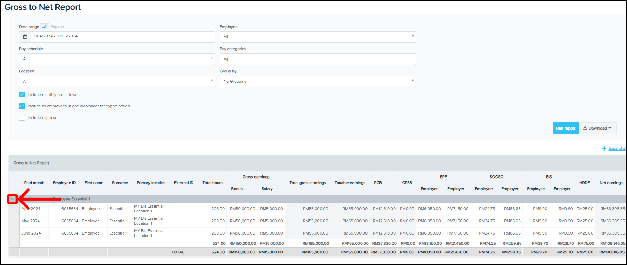Open the Group by dropdown

(317, 82)
